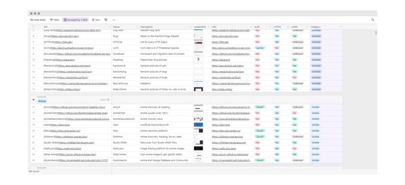405x185 pixels.
Task: Open the Shibe.Online screenshot thumbnail
Action: click(198, 89)
